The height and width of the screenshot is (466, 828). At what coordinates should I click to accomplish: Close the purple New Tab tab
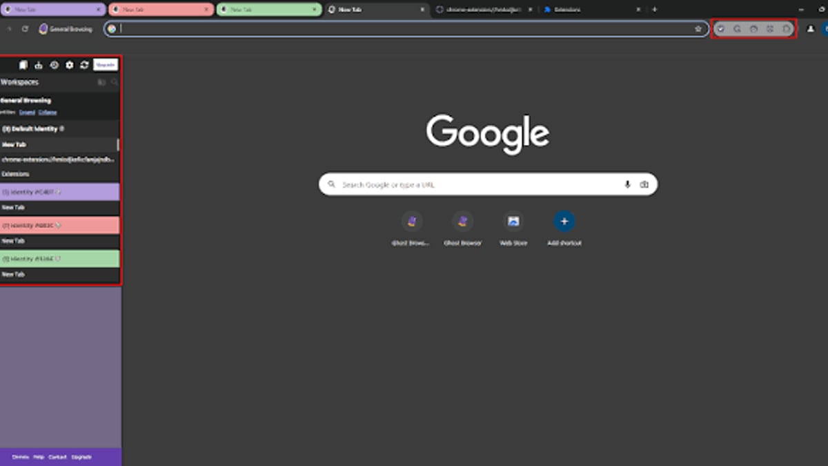tap(97, 10)
